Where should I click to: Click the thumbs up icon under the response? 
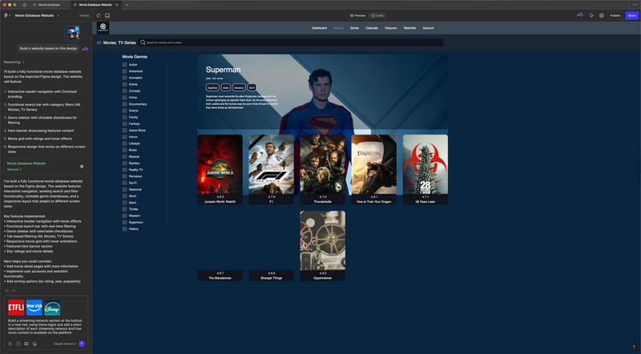[7, 291]
